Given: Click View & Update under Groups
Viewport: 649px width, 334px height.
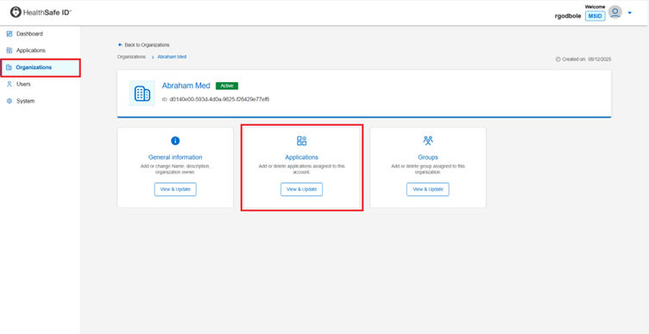Looking at the screenshot, I should (428, 189).
